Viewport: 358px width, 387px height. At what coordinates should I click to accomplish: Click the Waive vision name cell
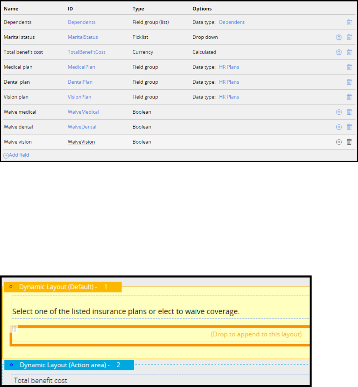[18, 142]
